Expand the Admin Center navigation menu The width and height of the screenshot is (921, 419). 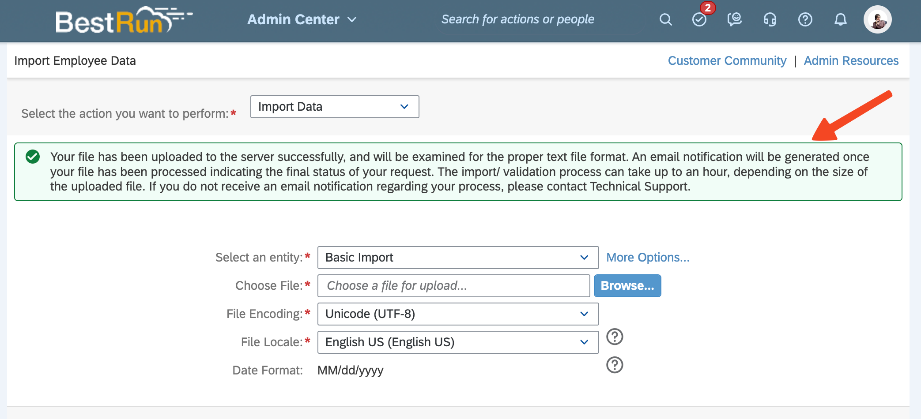tap(302, 19)
